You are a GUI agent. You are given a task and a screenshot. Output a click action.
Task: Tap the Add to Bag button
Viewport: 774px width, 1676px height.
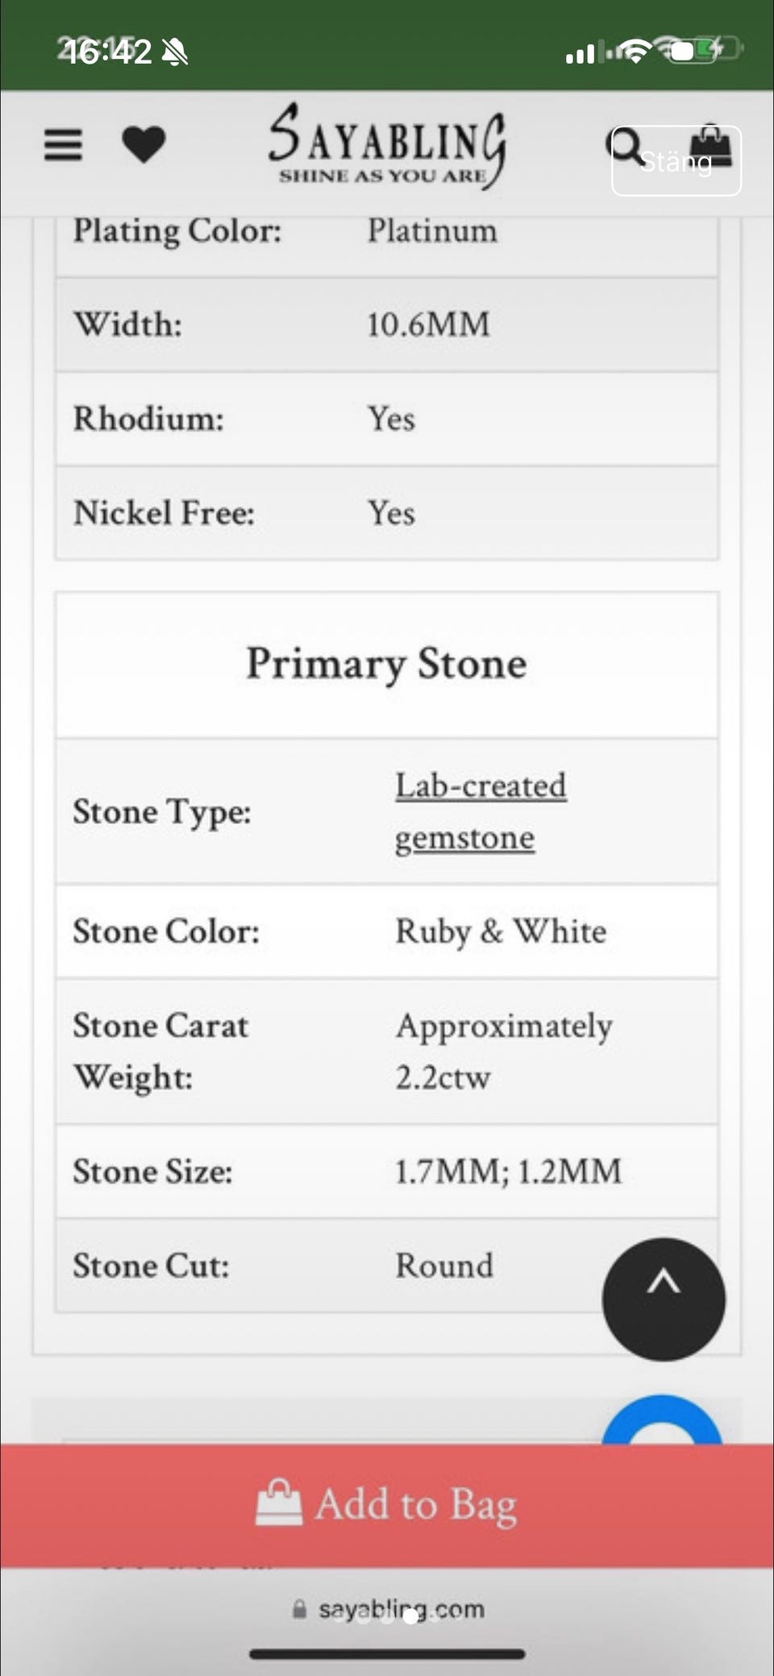pyautogui.click(x=387, y=1505)
